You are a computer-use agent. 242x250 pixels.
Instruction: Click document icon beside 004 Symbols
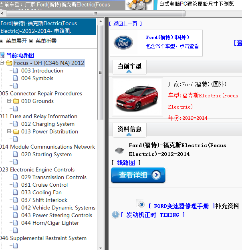click(16, 78)
